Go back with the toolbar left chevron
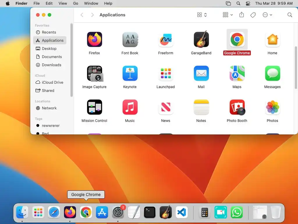Image resolution: width=298 pixels, height=224 pixels. click(82, 15)
